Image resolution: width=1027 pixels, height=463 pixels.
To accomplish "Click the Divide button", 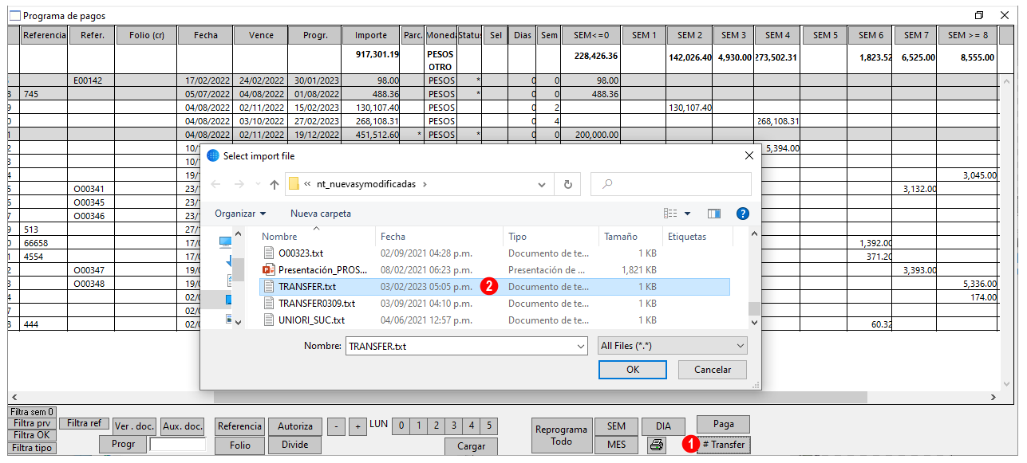I will pyautogui.click(x=295, y=445).
